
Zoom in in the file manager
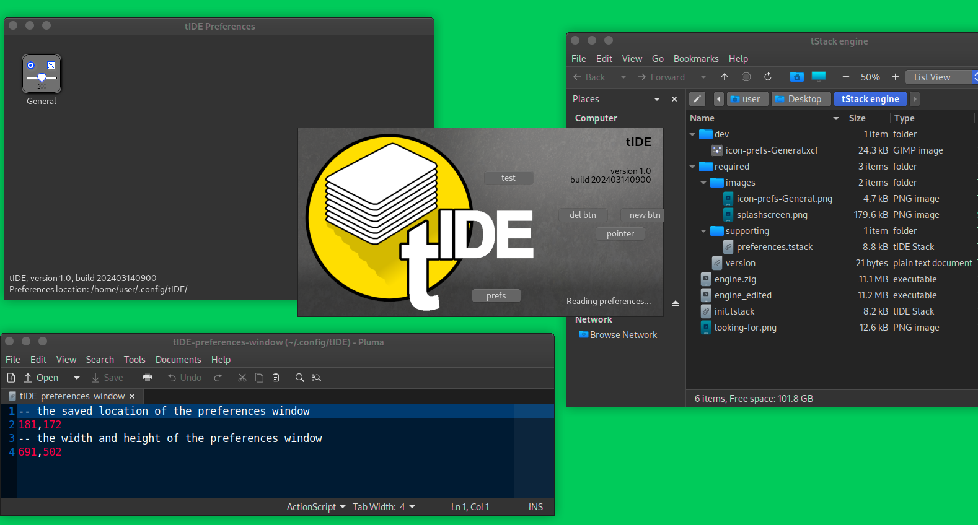(895, 77)
